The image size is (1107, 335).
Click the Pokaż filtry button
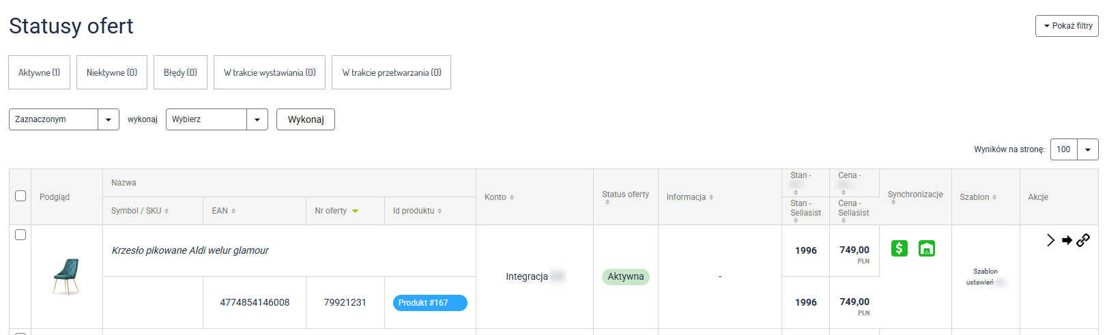pos(1066,26)
